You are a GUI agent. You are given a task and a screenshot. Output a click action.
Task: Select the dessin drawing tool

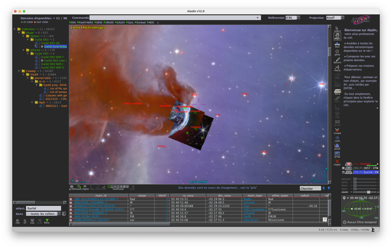point(337,60)
